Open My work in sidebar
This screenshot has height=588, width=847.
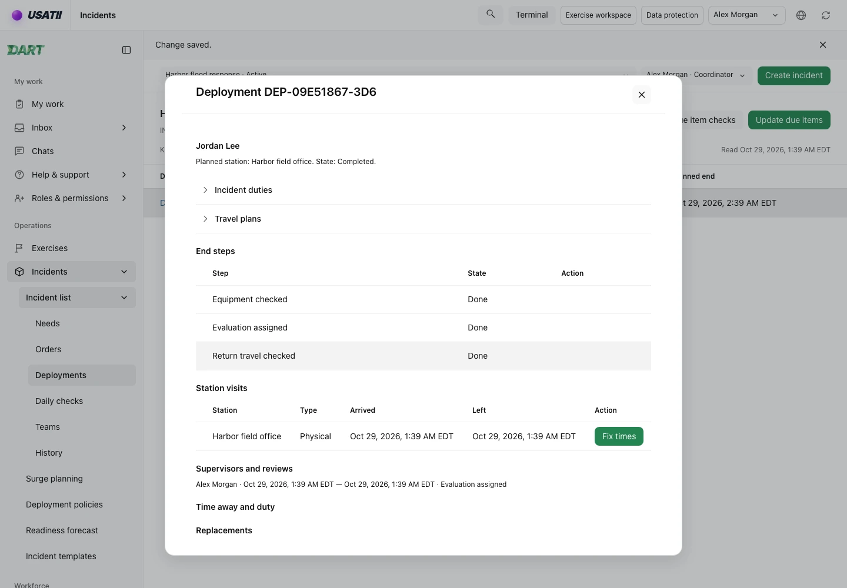click(x=71, y=104)
